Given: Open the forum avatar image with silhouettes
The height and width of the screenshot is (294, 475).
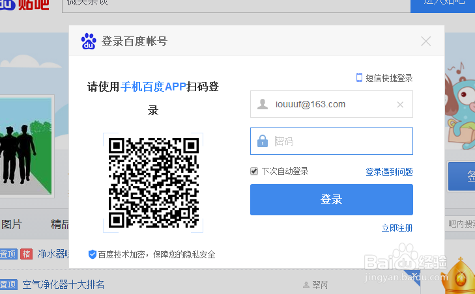Looking at the screenshot, I should [x=26, y=146].
